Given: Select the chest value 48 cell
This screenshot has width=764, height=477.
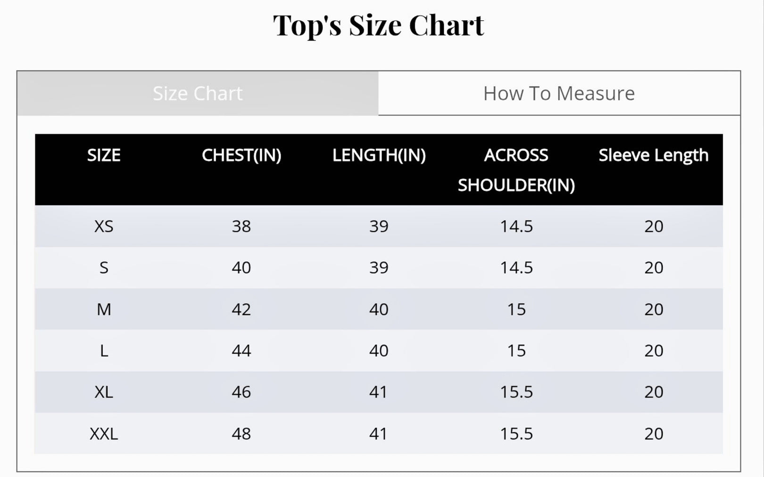Looking at the screenshot, I should pyautogui.click(x=241, y=434).
